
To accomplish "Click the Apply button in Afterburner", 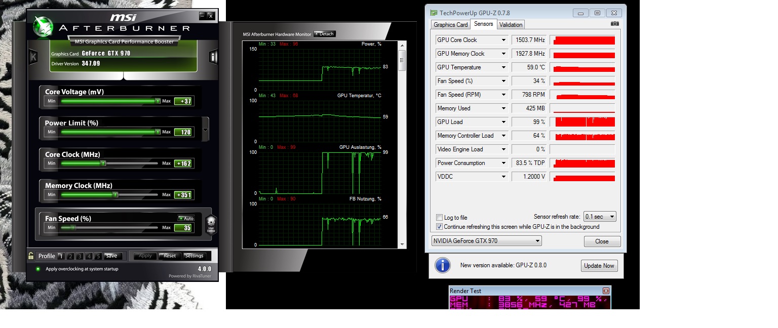I will coord(145,256).
